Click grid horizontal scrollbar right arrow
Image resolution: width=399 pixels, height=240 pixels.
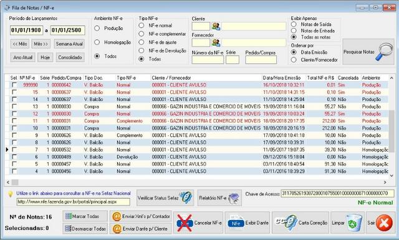(x=385, y=182)
